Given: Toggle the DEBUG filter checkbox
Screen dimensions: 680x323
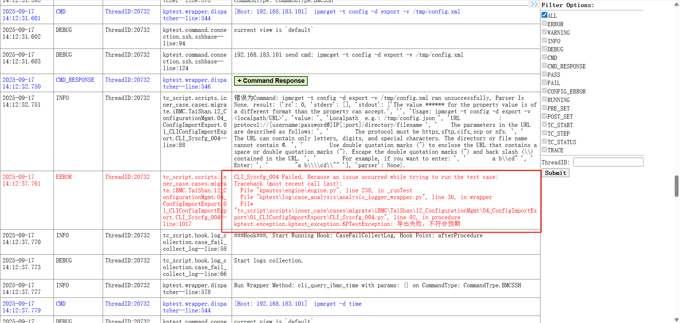Looking at the screenshot, I should [x=544, y=49].
